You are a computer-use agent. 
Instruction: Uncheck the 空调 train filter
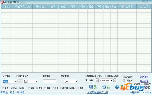click(29, 88)
